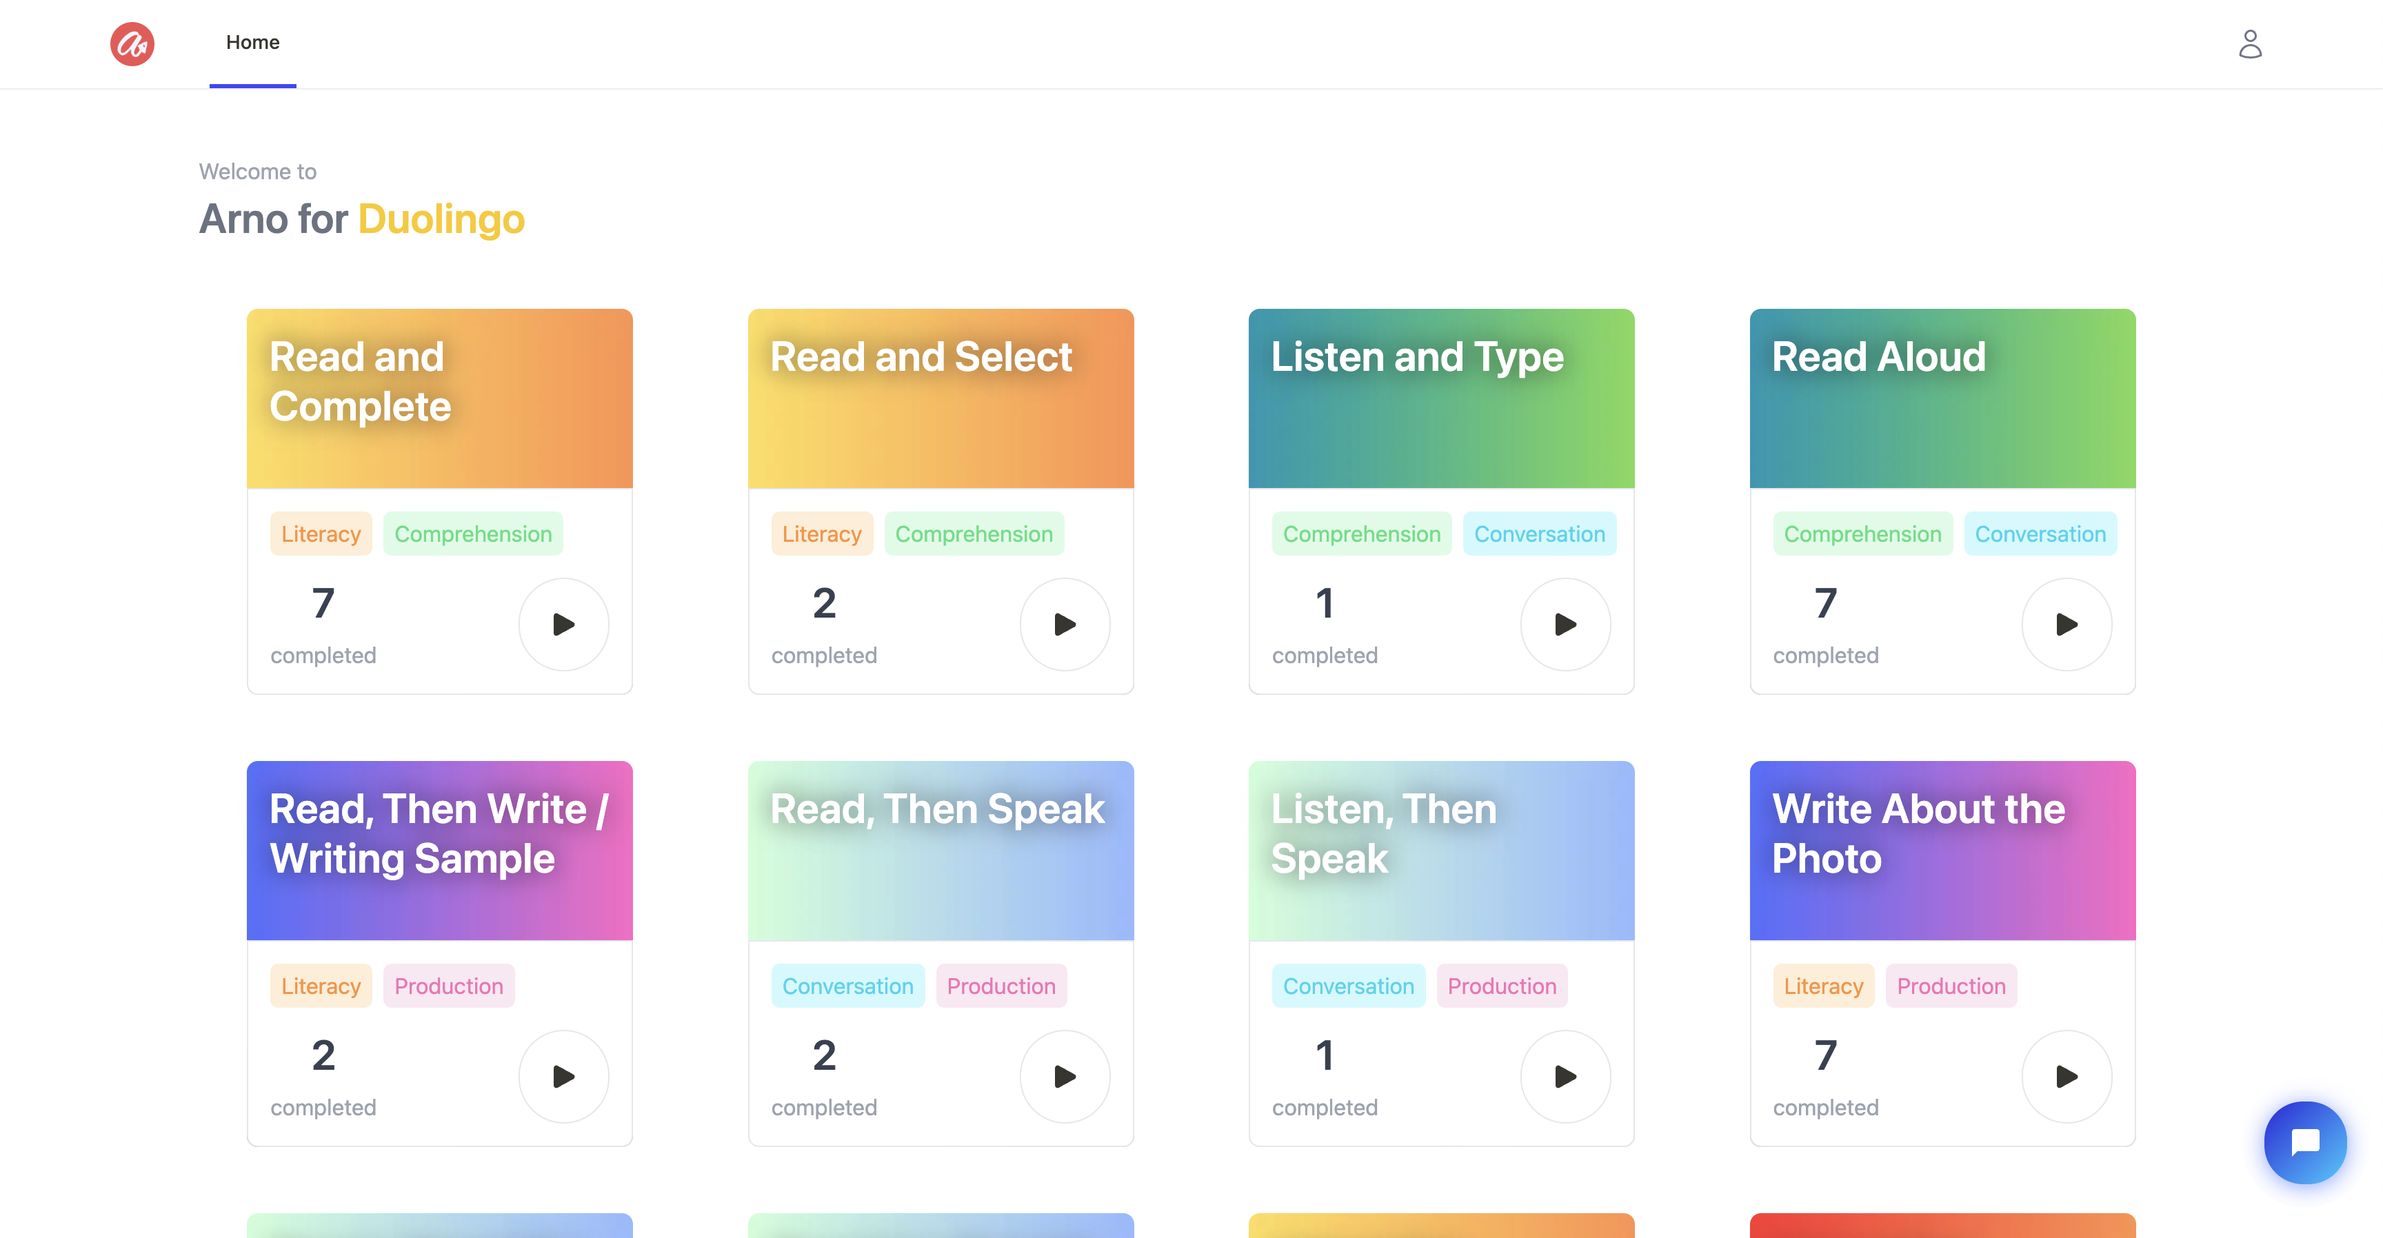
Task: Click Conversation tag on Read Aloud card
Action: coord(2040,534)
